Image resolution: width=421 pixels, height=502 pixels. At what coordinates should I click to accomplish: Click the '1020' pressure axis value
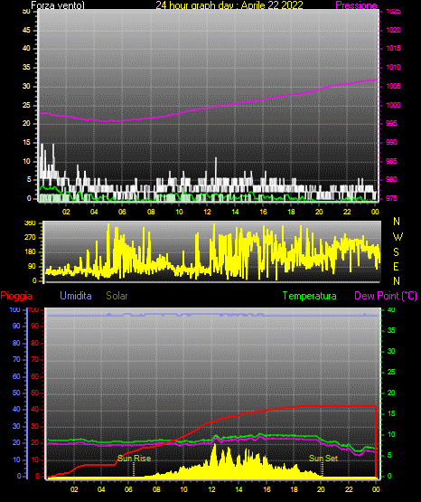pyautogui.click(x=393, y=30)
